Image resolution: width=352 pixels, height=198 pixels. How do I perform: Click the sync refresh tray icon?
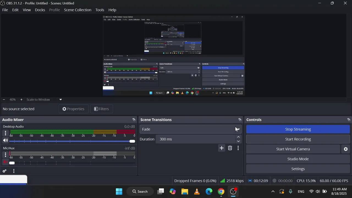282,191
